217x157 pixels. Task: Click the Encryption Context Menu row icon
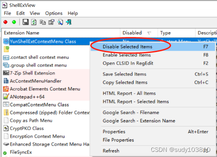click(6, 136)
